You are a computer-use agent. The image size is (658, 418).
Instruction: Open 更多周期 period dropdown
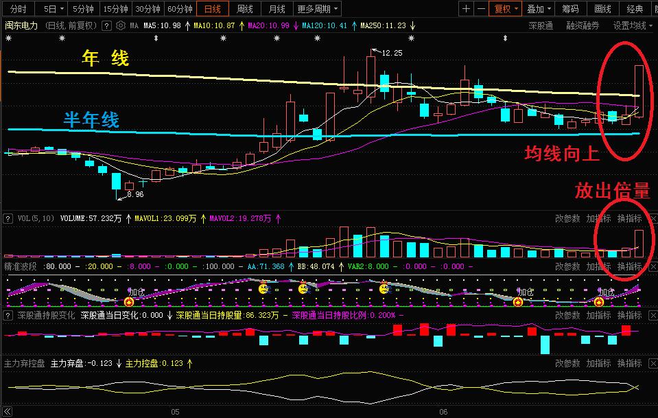(x=318, y=9)
